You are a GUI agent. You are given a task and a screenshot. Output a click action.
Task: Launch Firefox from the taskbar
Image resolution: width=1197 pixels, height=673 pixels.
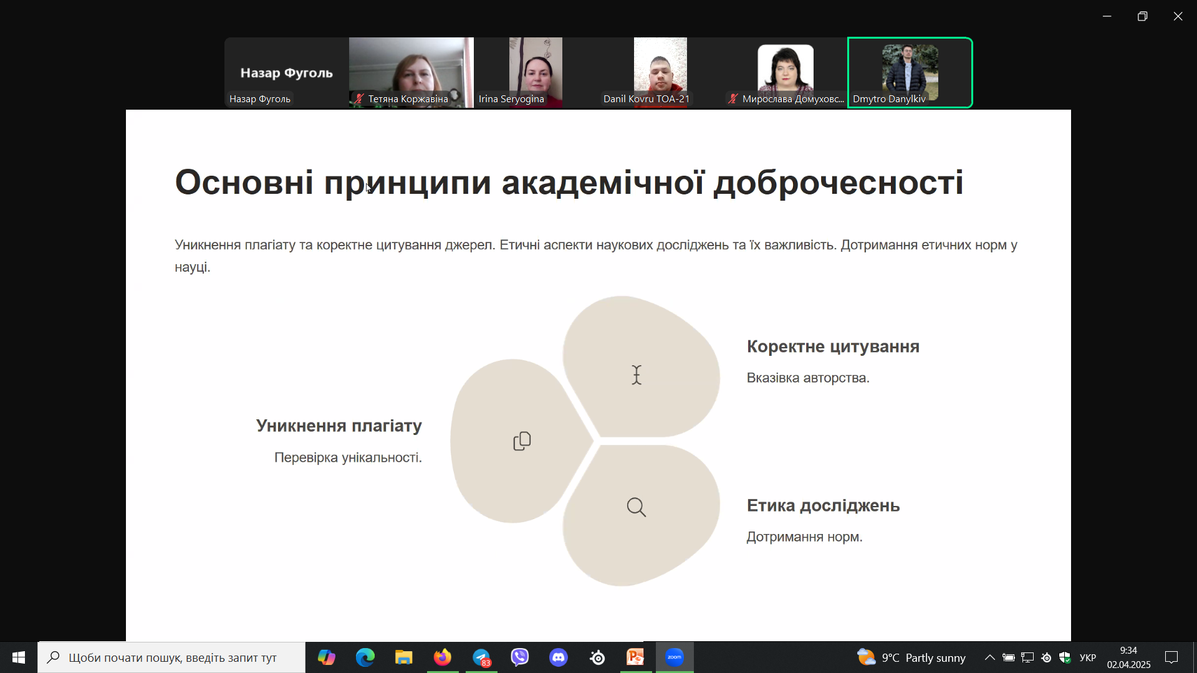tap(443, 657)
